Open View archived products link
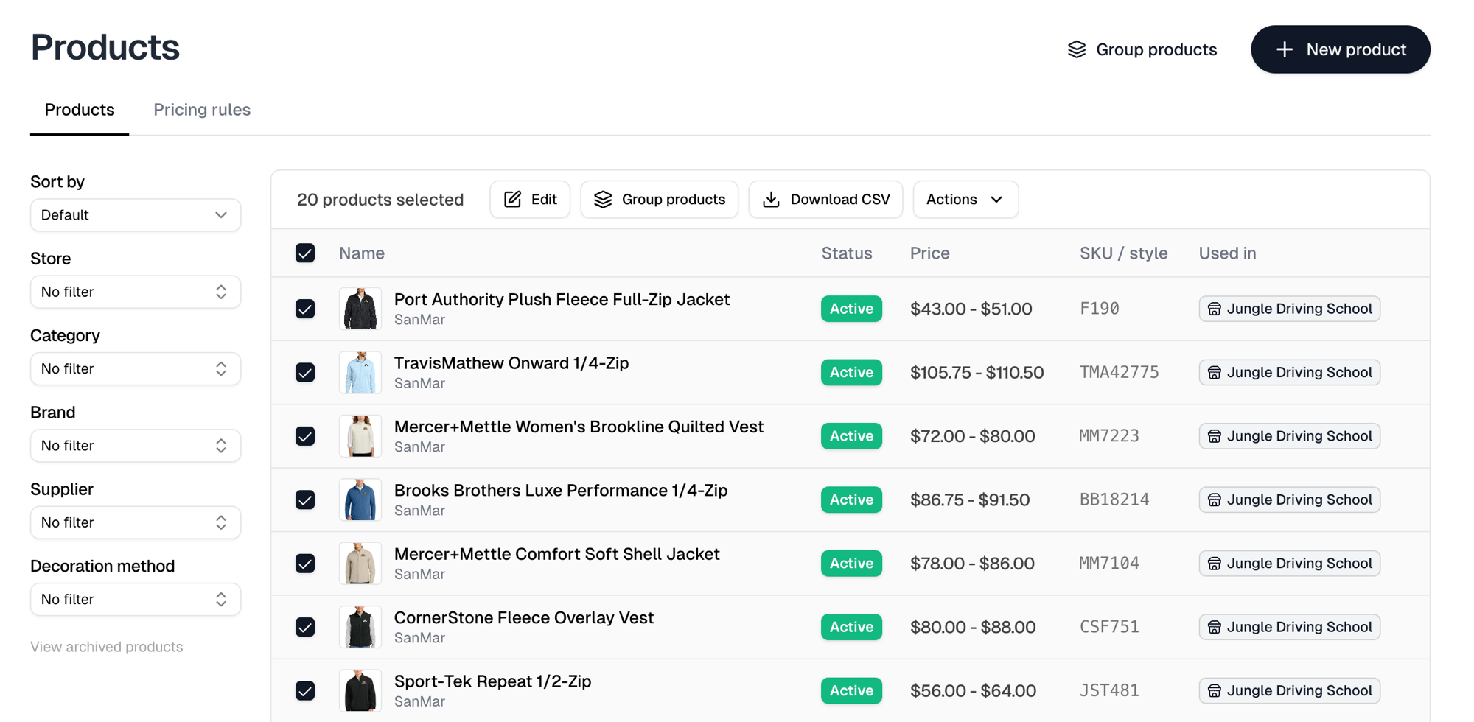This screenshot has width=1474, height=722. tap(107, 647)
